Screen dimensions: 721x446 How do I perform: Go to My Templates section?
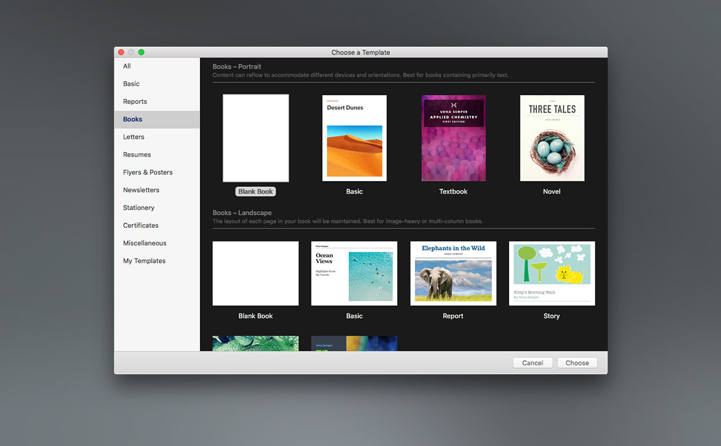pos(144,261)
